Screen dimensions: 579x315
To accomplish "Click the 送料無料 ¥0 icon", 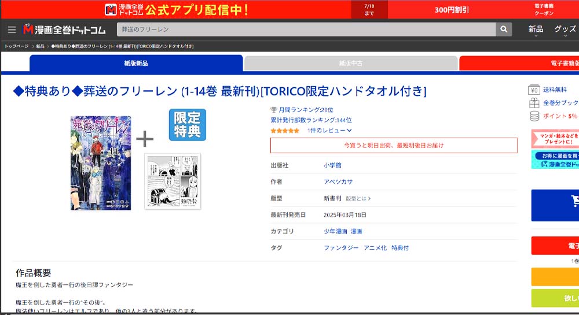I will coord(534,90).
